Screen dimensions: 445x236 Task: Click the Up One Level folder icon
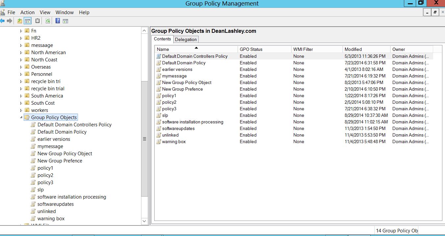coord(20,21)
